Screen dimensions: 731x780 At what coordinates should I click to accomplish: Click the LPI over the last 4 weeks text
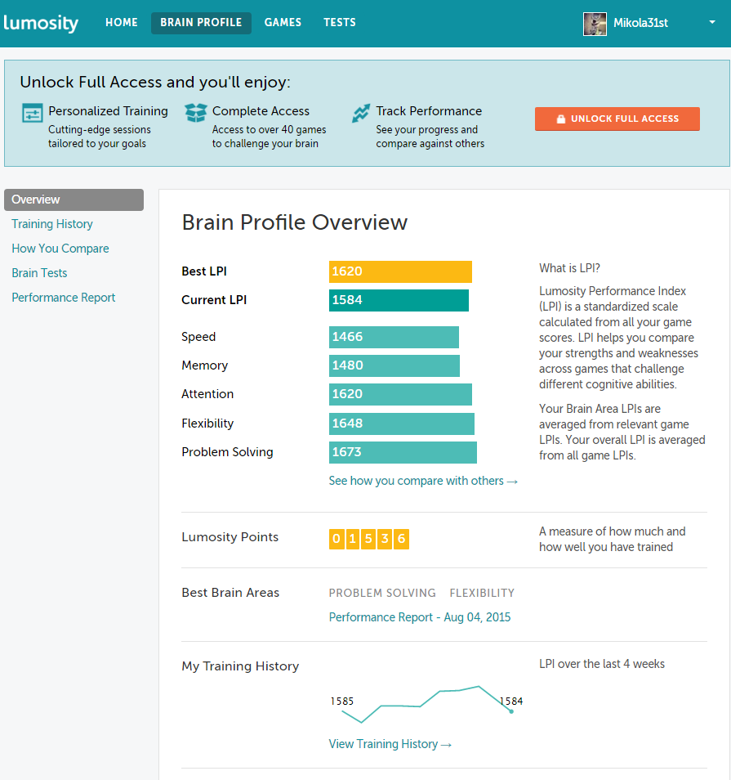coord(602,664)
